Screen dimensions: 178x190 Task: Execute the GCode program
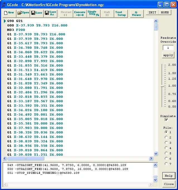(80, 14)
